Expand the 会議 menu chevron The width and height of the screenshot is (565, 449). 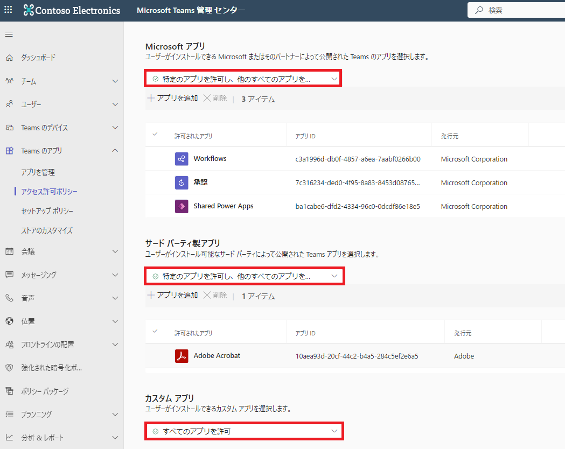click(115, 251)
